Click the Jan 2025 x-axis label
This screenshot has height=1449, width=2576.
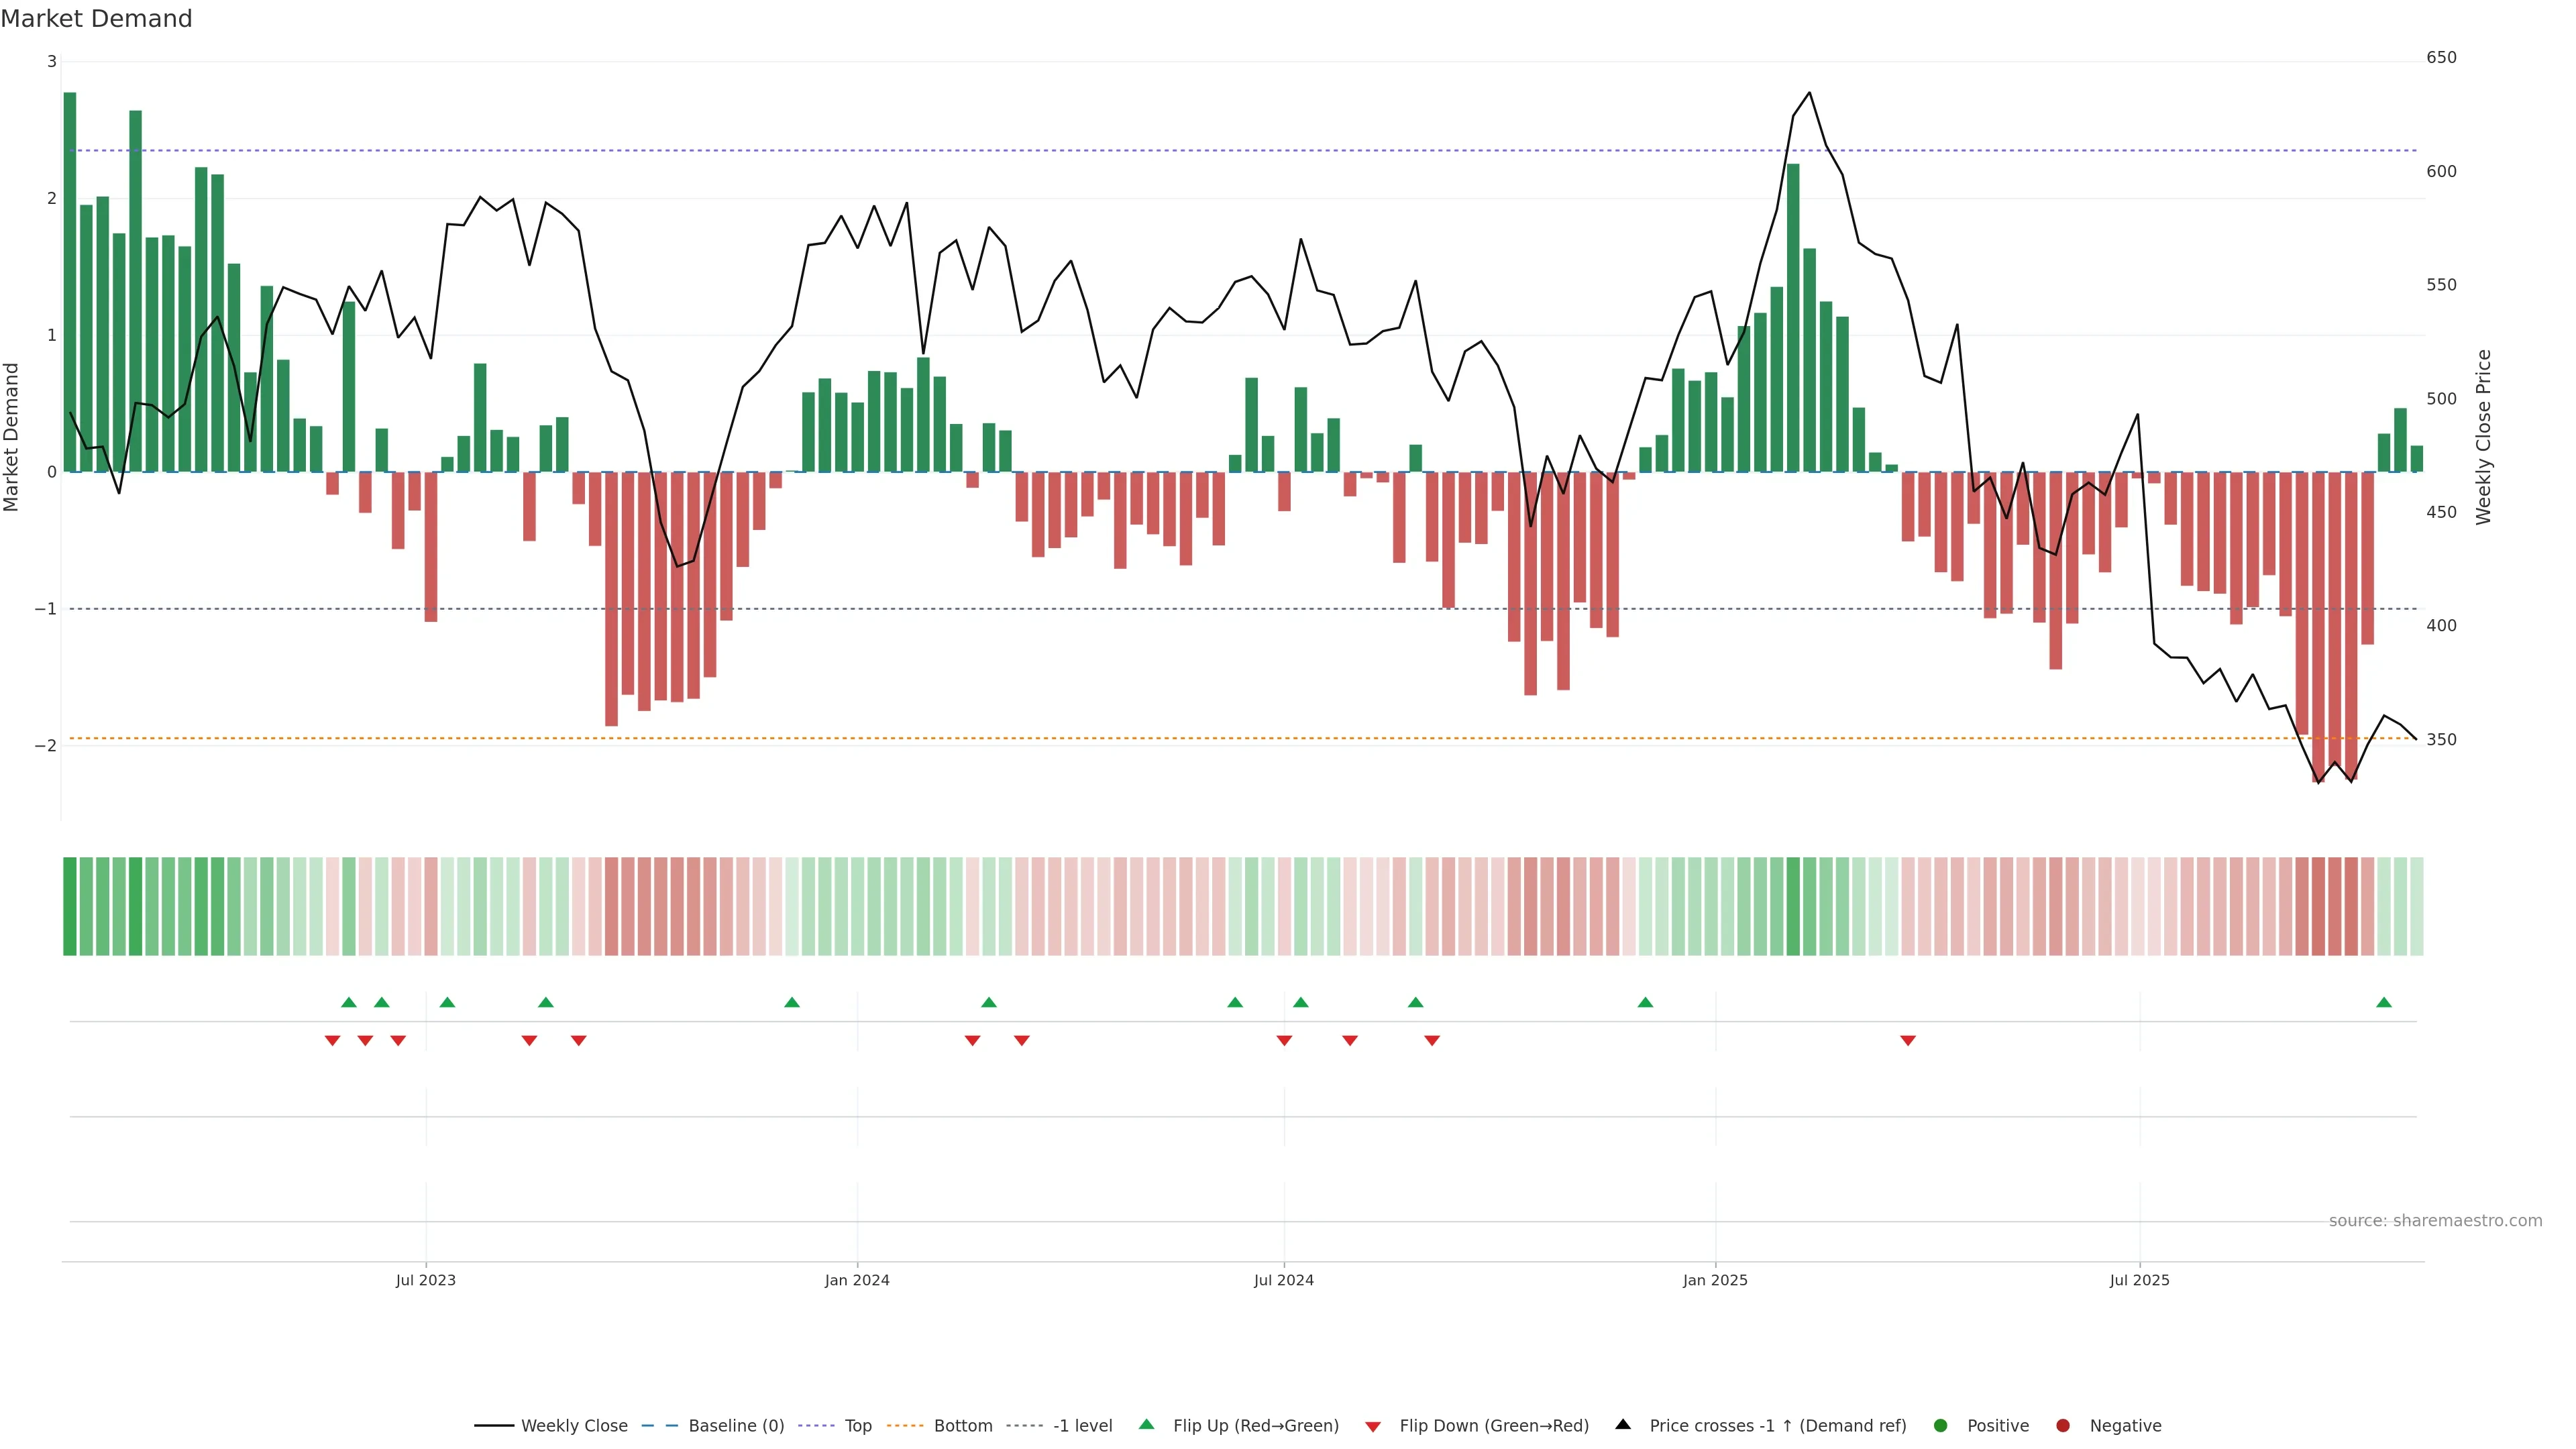[x=1715, y=1280]
